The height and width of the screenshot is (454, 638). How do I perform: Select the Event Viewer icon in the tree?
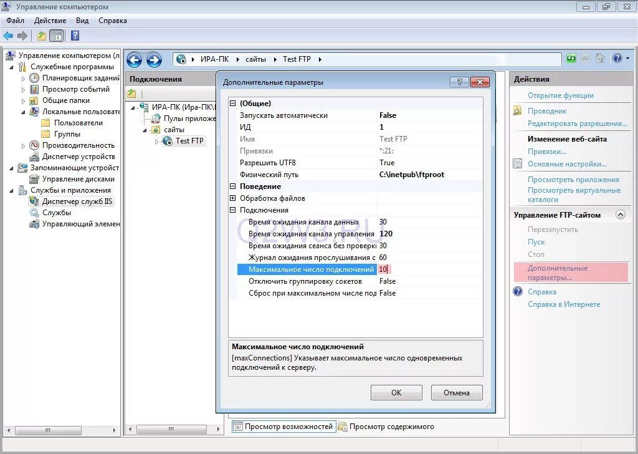35,89
